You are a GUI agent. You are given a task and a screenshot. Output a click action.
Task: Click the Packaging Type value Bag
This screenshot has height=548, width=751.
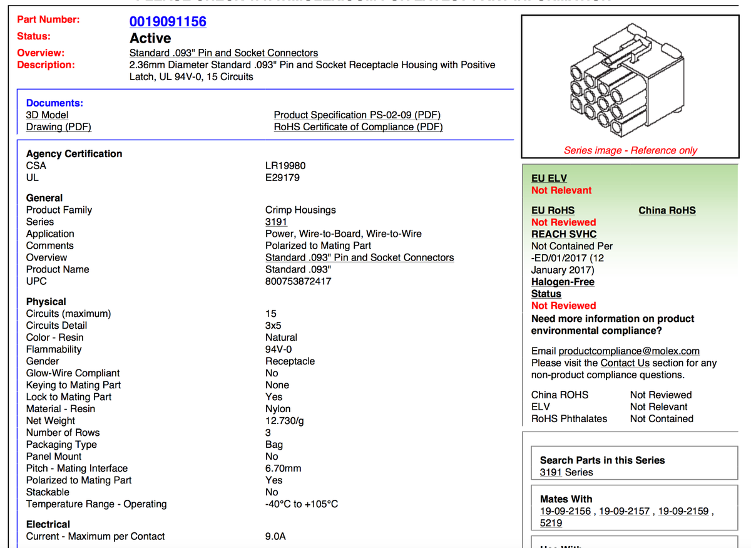[274, 445]
